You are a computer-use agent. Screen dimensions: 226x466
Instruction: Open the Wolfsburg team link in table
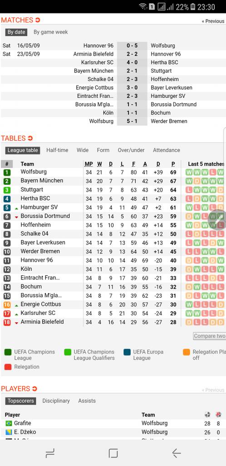[x=34, y=172]
